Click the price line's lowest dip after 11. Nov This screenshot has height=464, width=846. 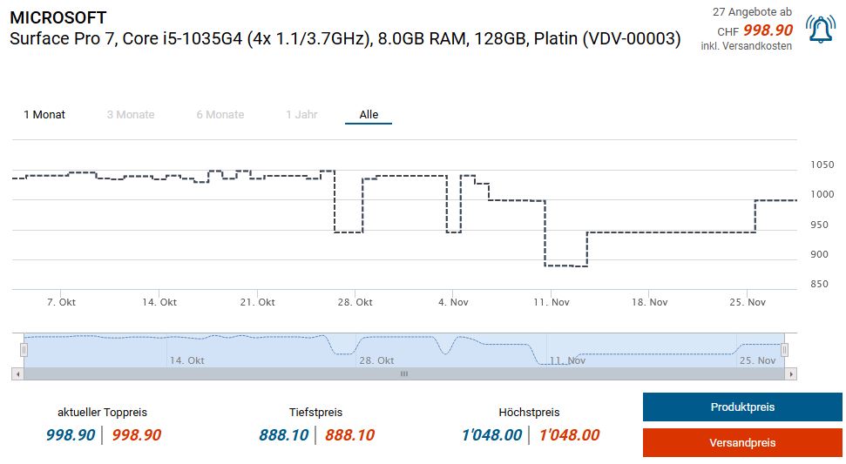point(566,266)
